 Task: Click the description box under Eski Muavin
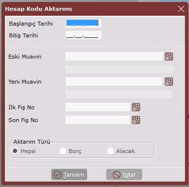click(x=119, y=69)
